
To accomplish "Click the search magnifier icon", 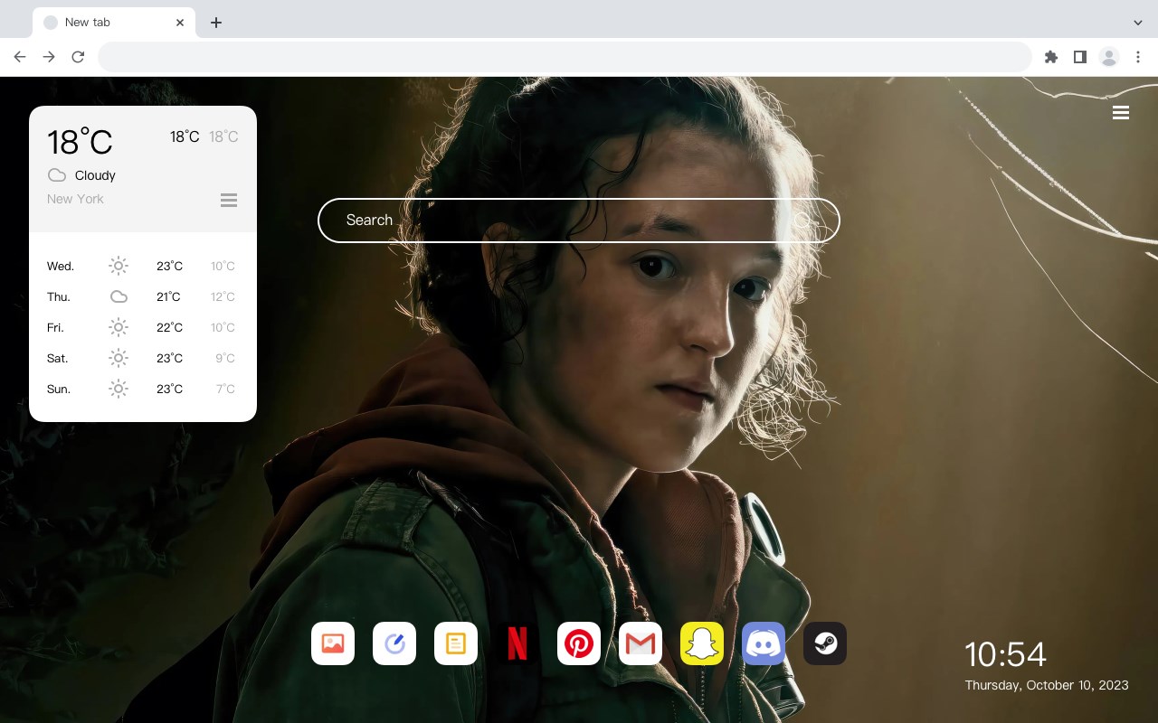I will click(x=803, y=221).
